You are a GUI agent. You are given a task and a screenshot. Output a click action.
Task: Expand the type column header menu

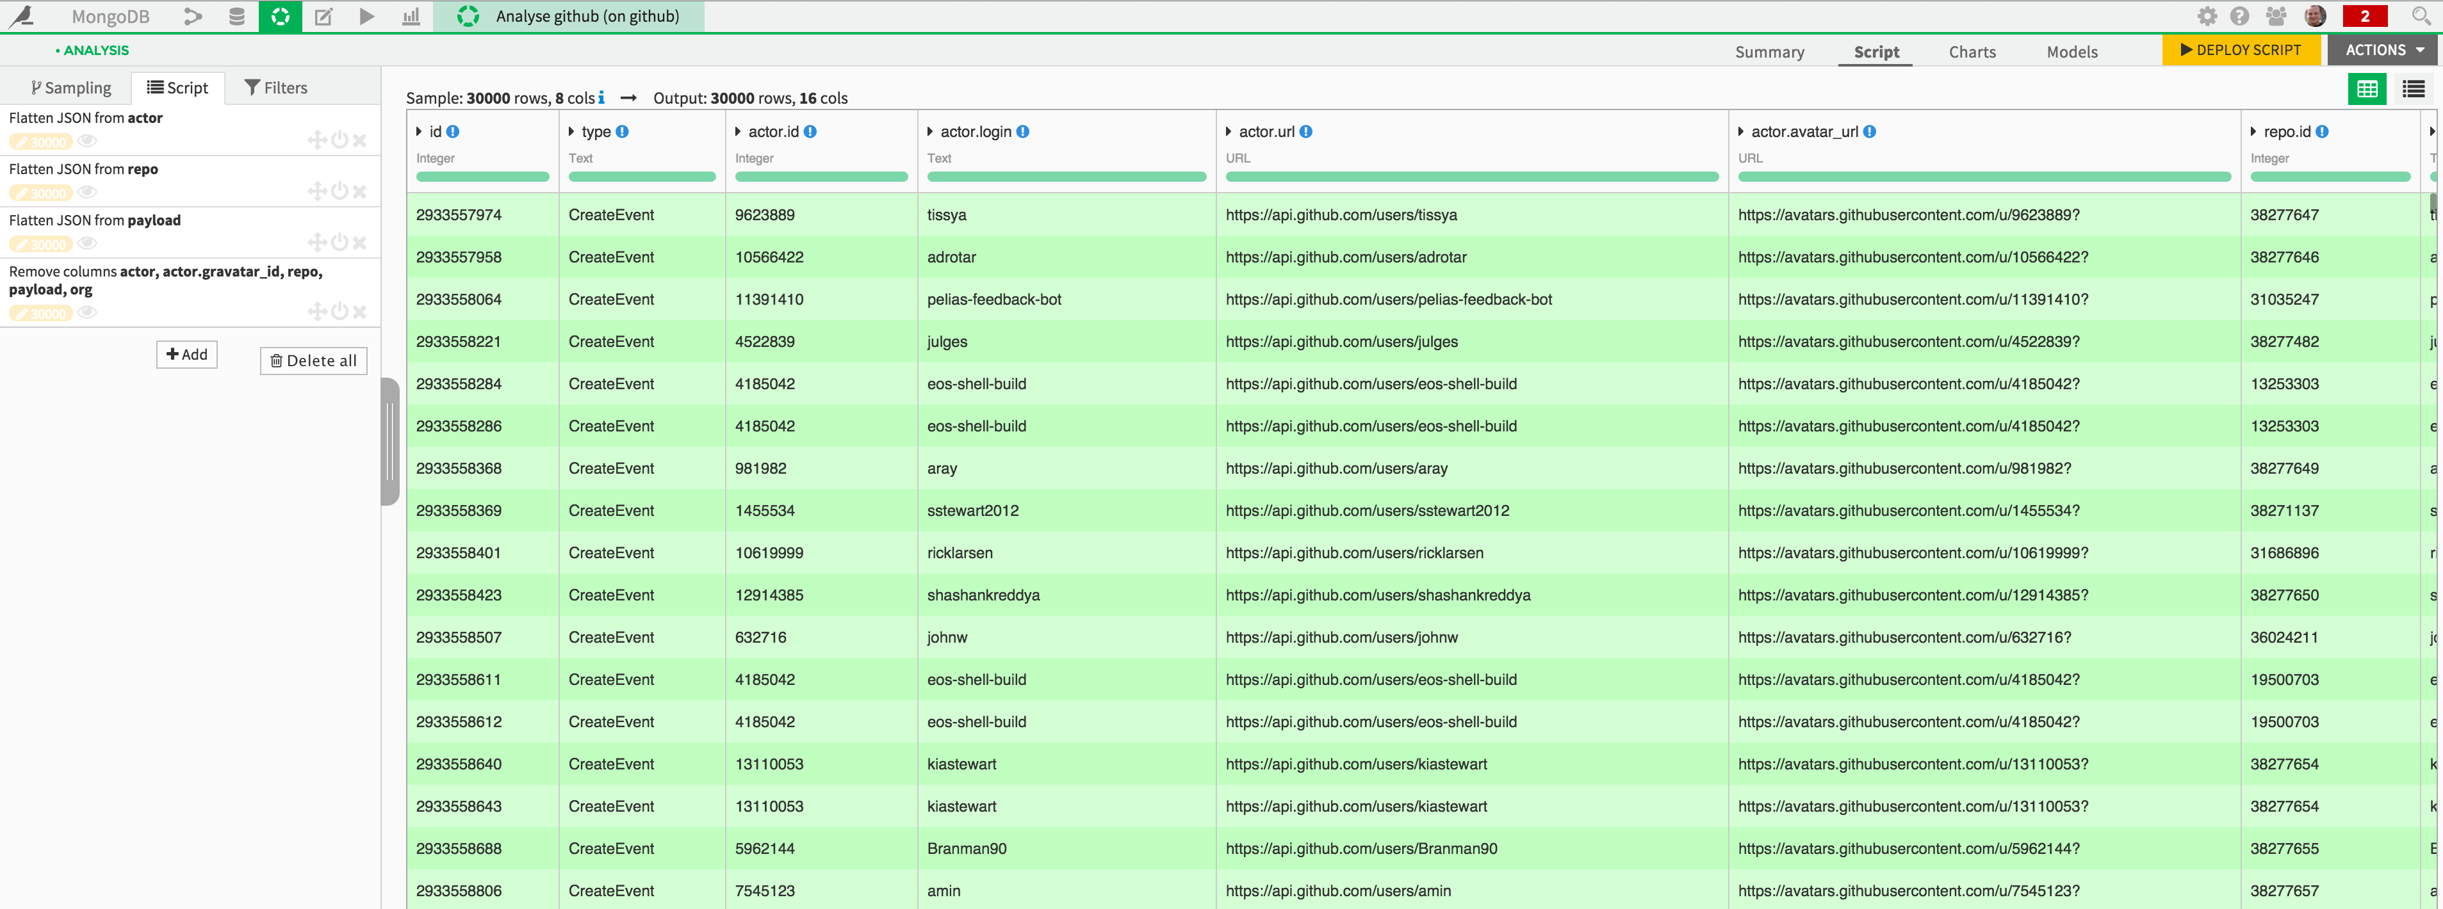point(571,132)
